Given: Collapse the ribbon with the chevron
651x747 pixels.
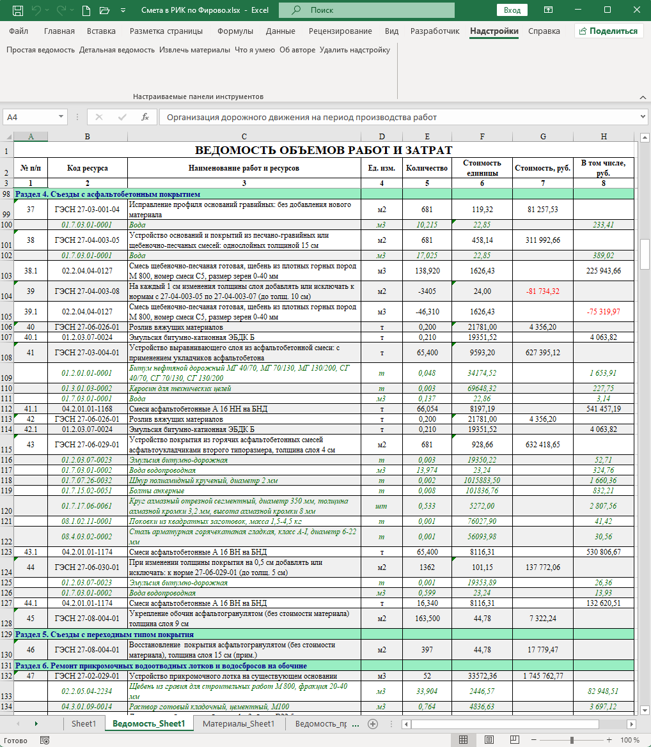Looking at the screenshot, I should click(641, 96).
